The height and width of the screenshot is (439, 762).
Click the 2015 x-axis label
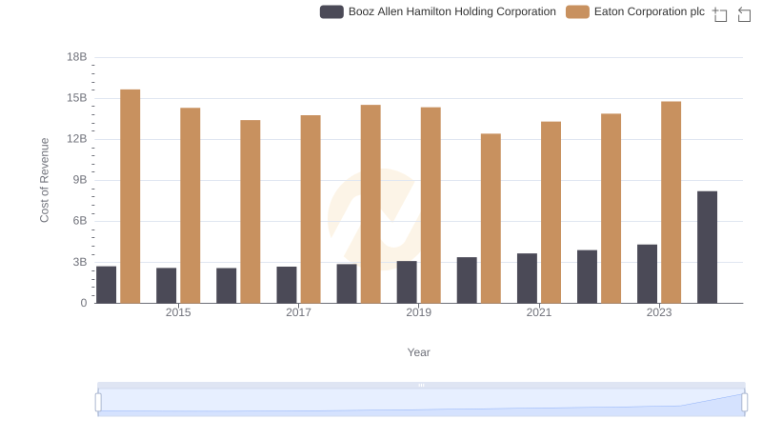[178, 312]
